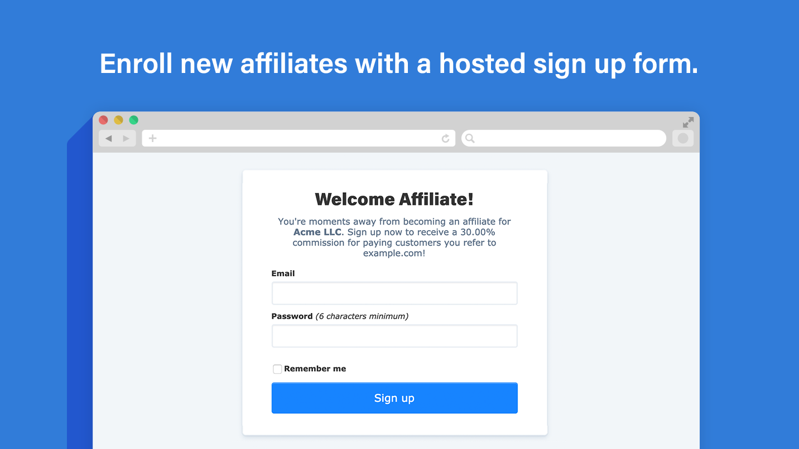Focus the Password input field
799x449 pixels.
(x=394, y=336)
